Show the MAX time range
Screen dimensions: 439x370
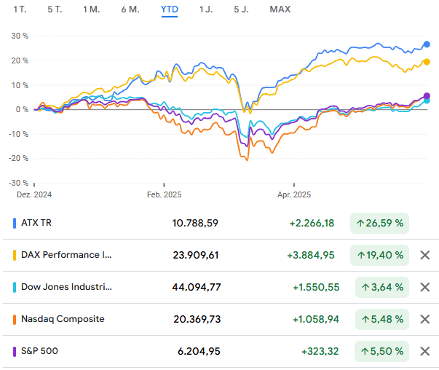(280, 9)
